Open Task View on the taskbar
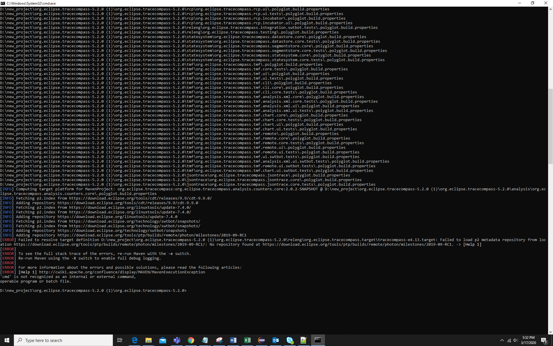The height and width of the screenshot is (346, 553). pyautogui.click(x=120, y=340)
